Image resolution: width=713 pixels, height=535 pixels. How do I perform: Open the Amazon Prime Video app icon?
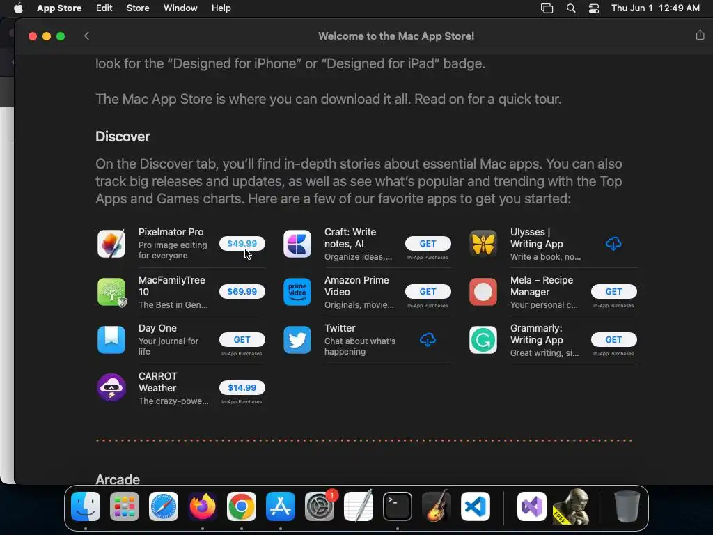pos(297,292)
